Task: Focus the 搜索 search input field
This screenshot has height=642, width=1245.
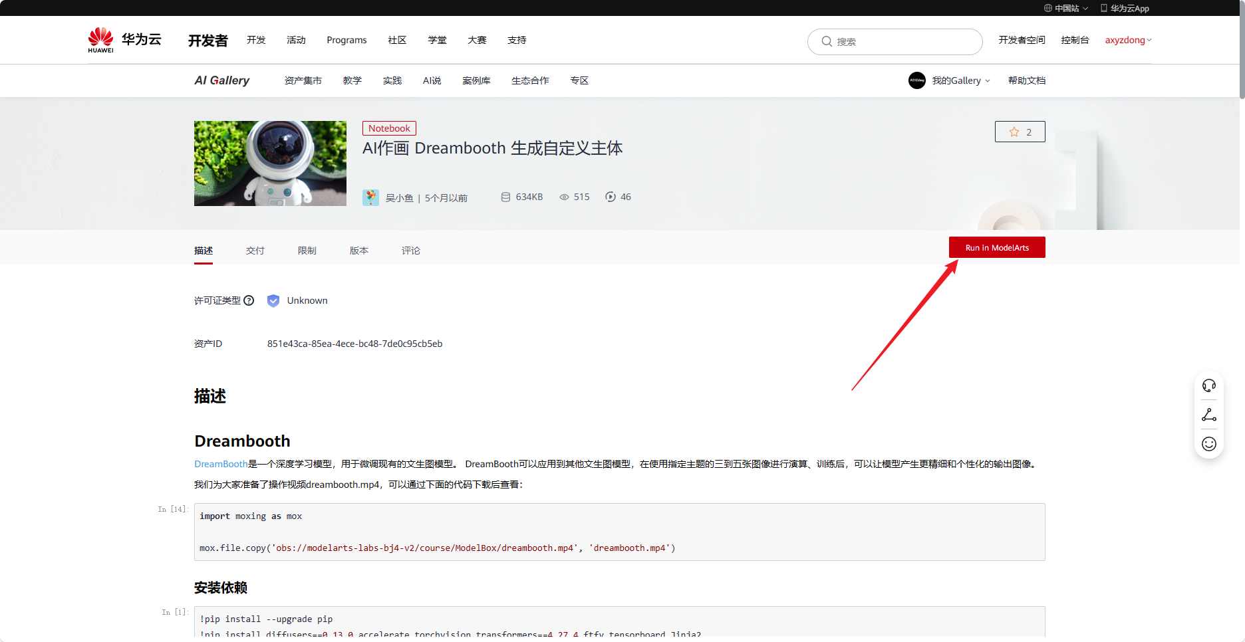Action: [895, 41]
